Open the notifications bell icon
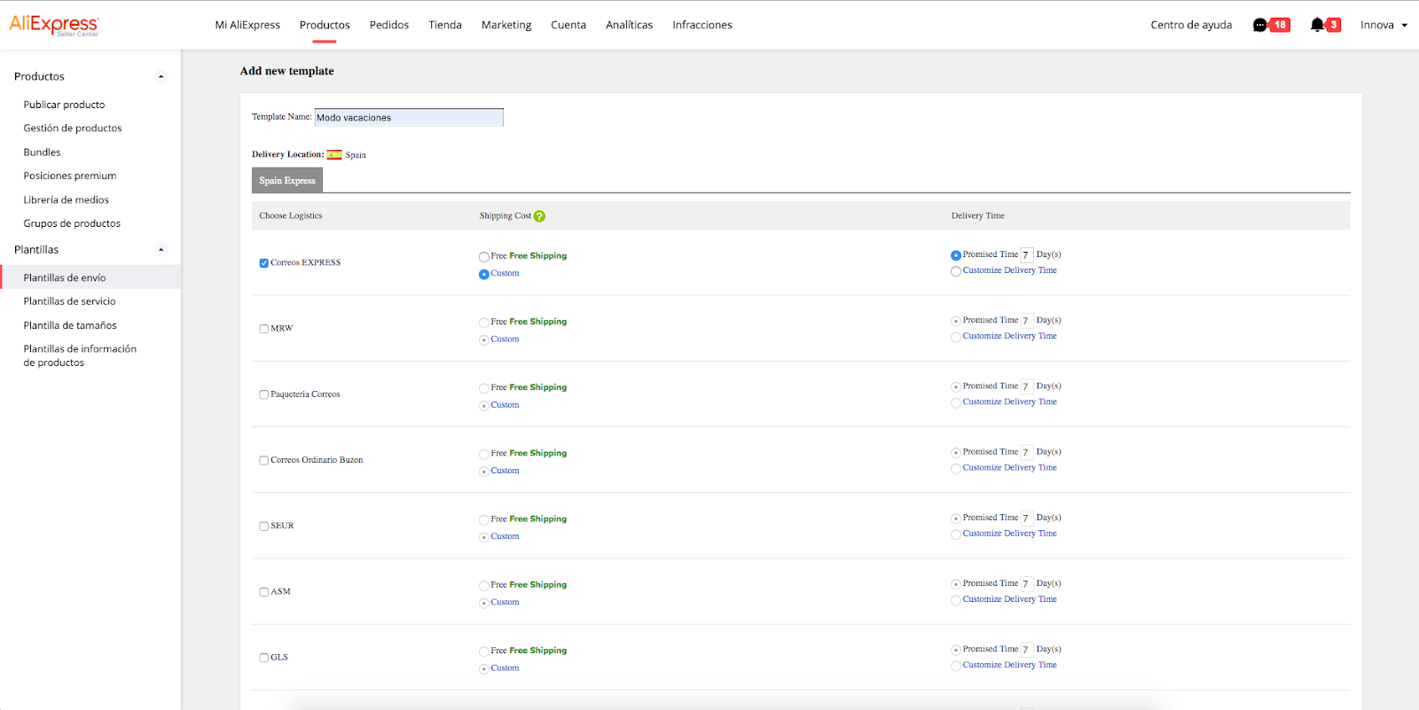Viewport: 1419px width, 710px height. coord(1317,25)
